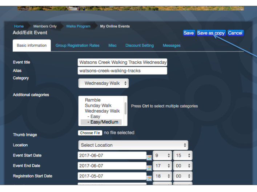Change Event Start Date hour dropdown
The width and height of the screenshot is (257, 192).
coord(162,155)
